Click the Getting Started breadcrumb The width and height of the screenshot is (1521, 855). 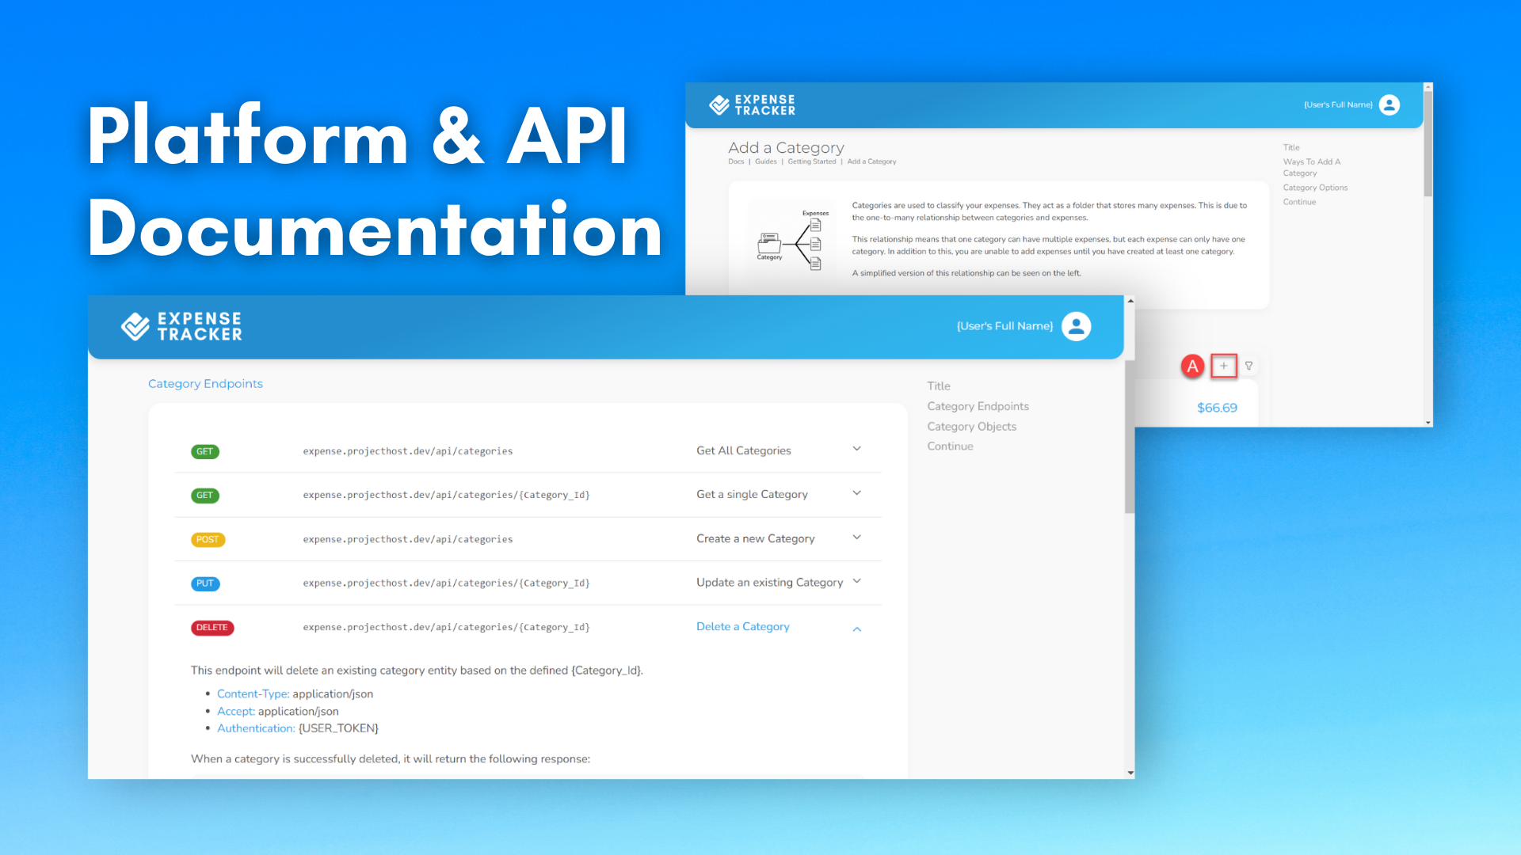point(811,161)
